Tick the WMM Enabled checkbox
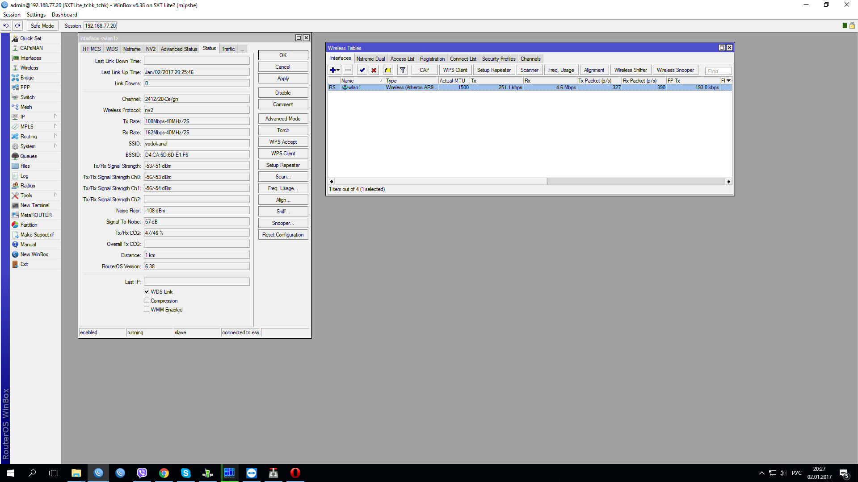This screenshot has width=858, height=482. point(147,309)
